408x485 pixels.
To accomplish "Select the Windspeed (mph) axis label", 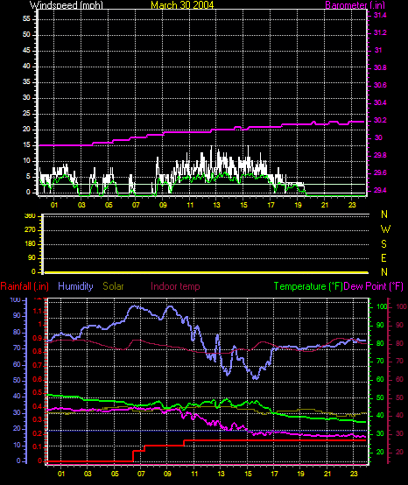I will pyautogui.click(x=67, y=5).
